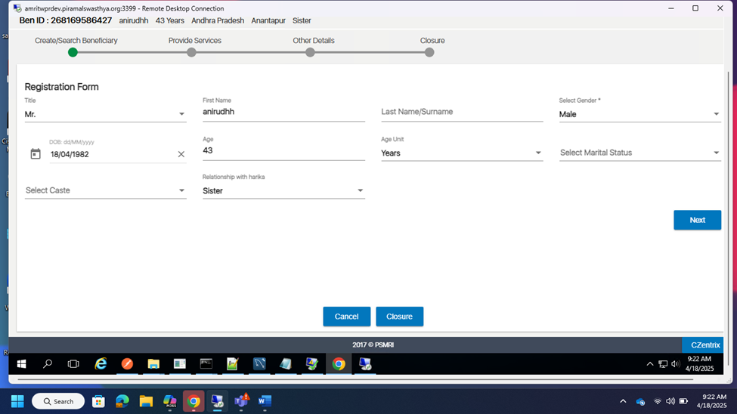Show hidden icons chevron in local tray
737x414 pixels.
(623, 401)
